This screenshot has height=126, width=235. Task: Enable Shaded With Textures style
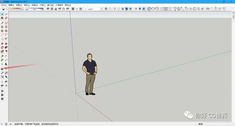pyautogui.click(x=127, y=9)
